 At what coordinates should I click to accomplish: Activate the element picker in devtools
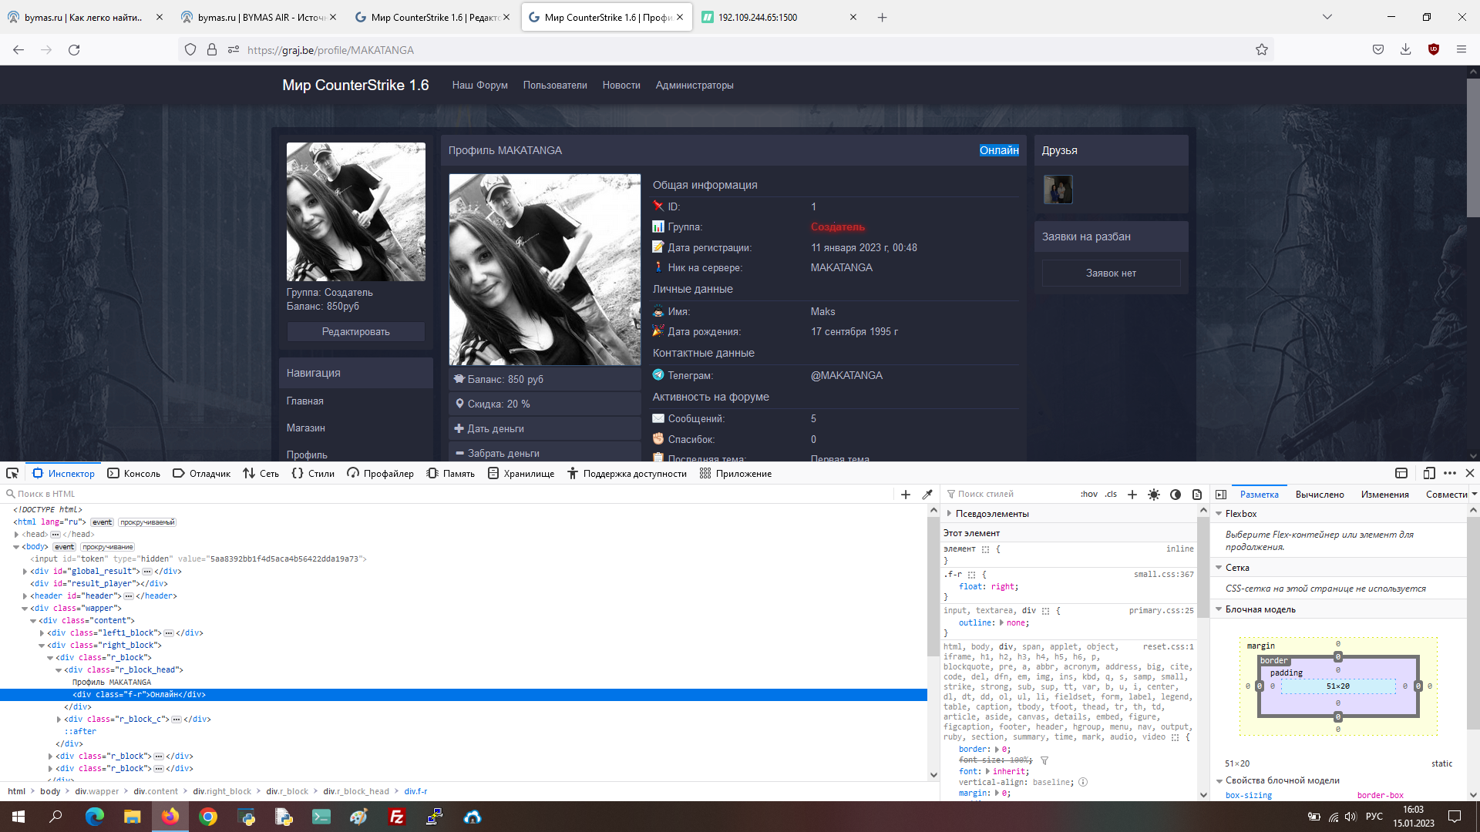click(x=12, y=473)
